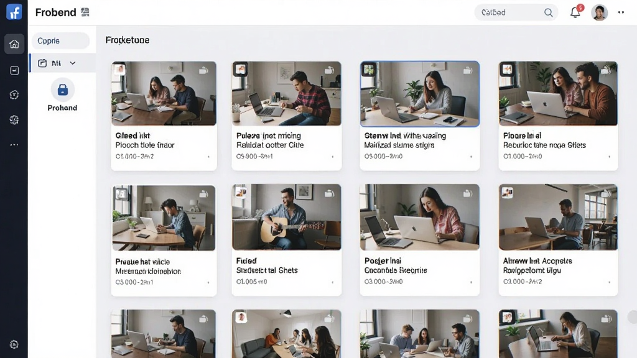Click 'Studseict tal Shets' subtitle text

coord(267,270)
